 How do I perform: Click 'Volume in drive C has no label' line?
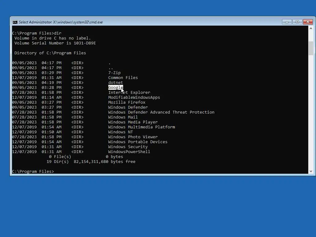(x=52, y=38)
